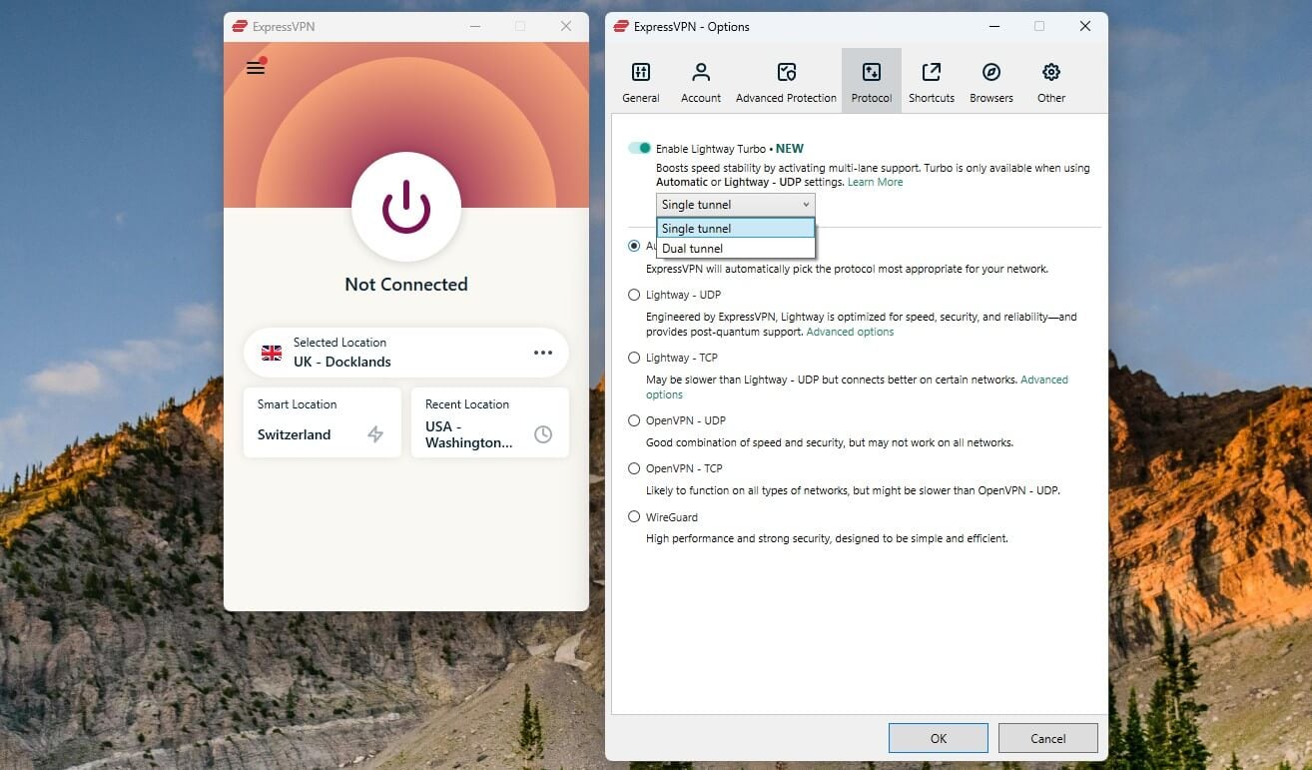
Task: Click the Learn More link
Action: (875, 182)
